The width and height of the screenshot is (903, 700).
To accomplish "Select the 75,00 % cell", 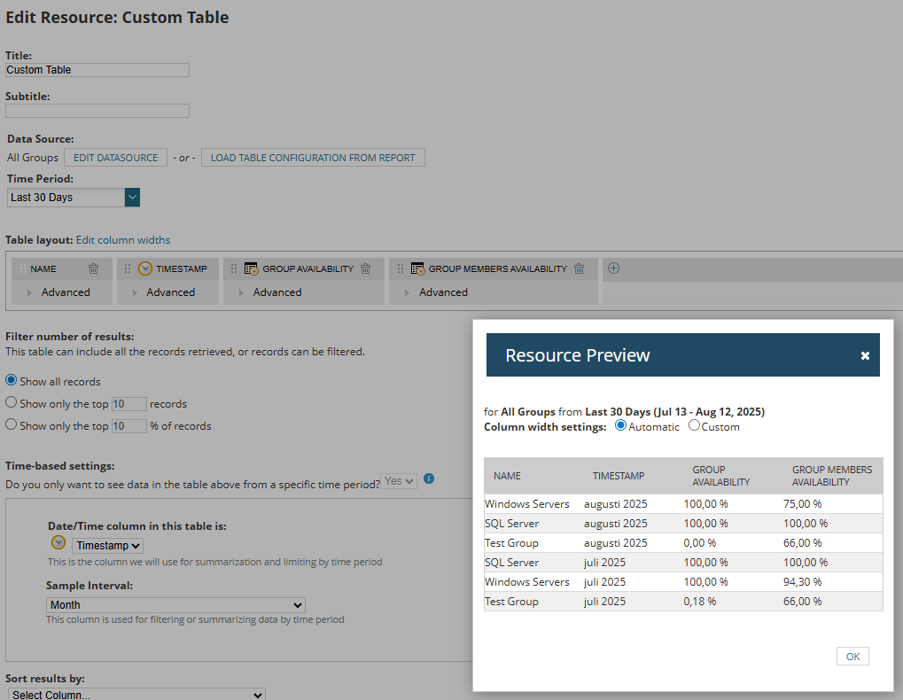I will pyautogui.click(x=802, y=503).
